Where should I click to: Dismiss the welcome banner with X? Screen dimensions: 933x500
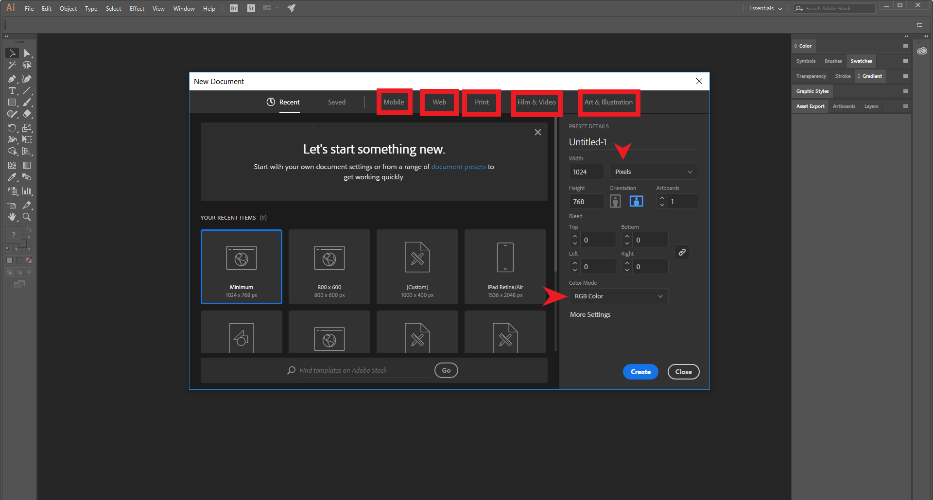point(538,132)
